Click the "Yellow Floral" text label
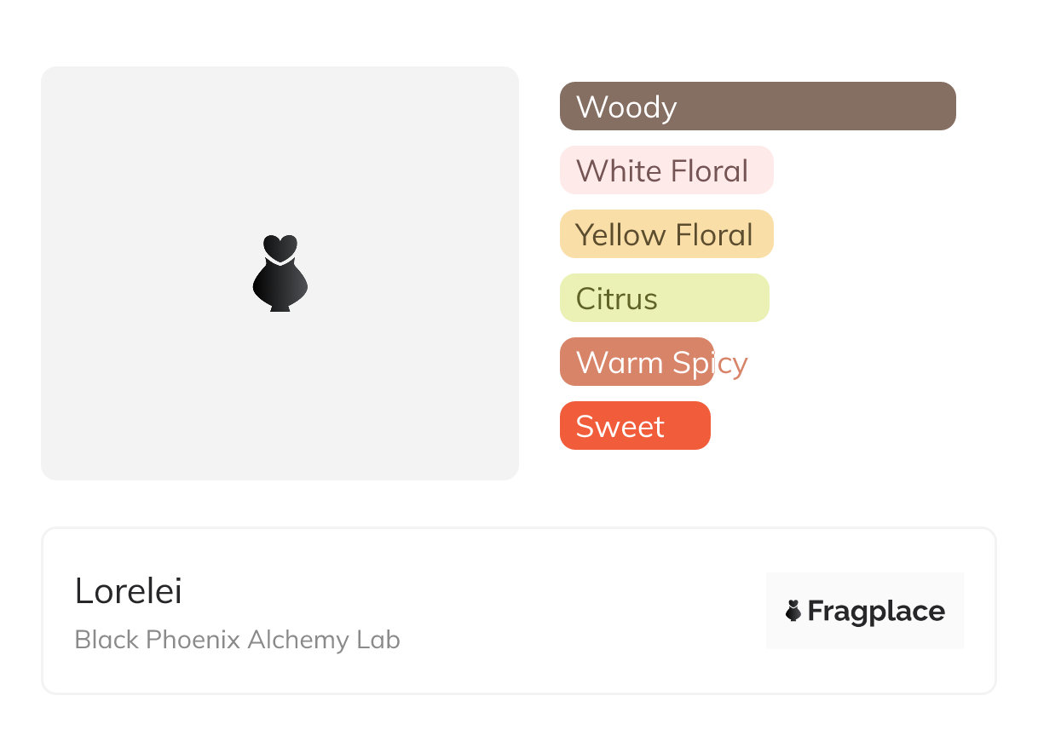This screenshot has width=1038, height=736. point(664,235)
